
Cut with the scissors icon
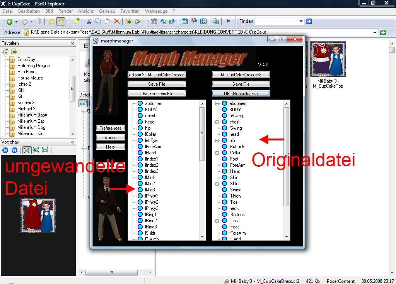click(89, 22)
